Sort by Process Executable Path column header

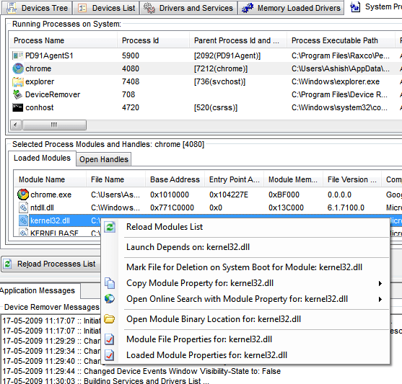pos(341,40)
